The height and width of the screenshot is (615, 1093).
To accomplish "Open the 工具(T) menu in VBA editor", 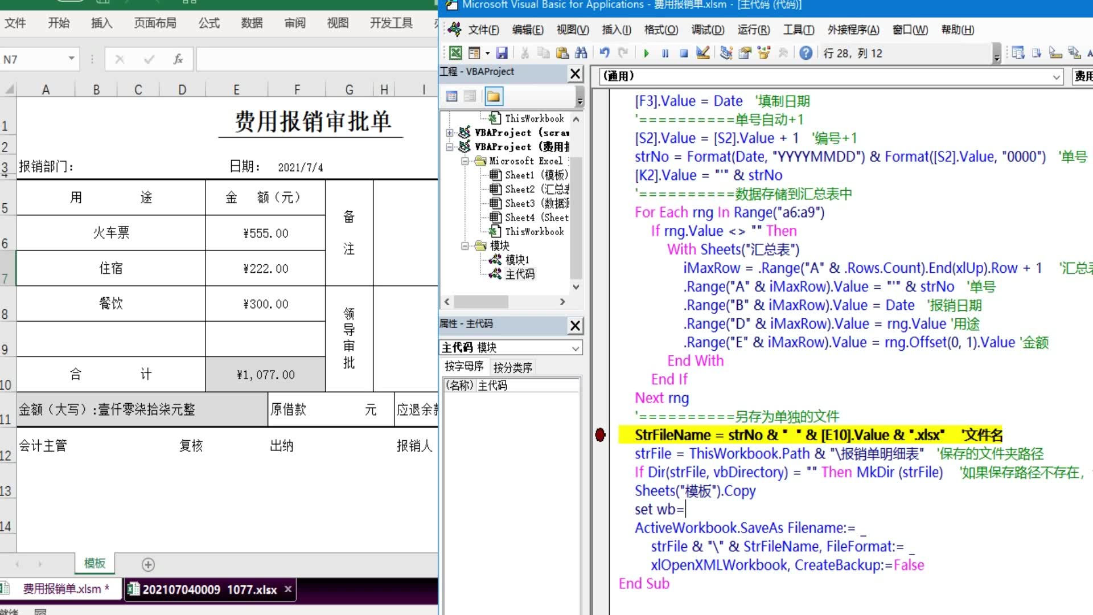I will (799, 30).
